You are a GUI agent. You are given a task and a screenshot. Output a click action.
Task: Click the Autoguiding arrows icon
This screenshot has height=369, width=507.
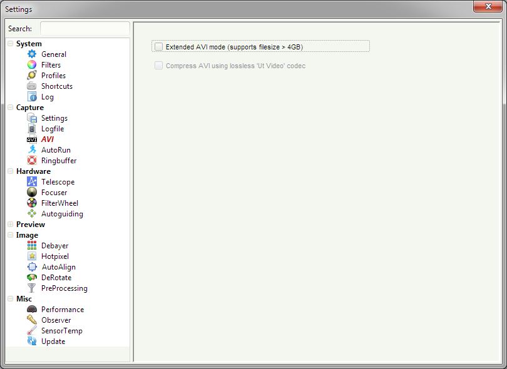point(32,213)
